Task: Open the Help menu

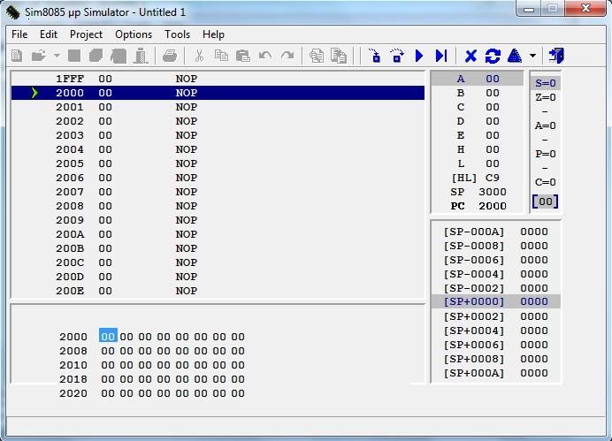Action: click(x=213, y=34)
